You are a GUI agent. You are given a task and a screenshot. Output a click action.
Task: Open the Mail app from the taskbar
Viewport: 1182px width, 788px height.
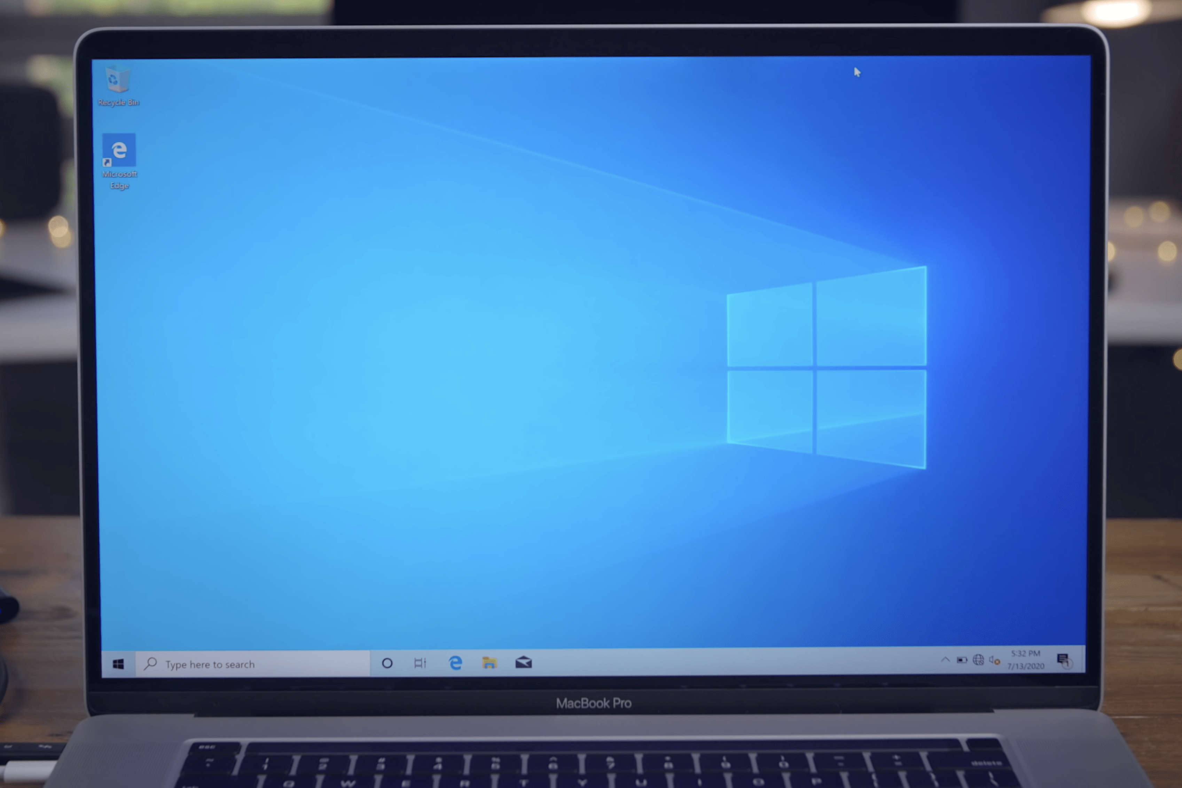click(x=523, y=662)
